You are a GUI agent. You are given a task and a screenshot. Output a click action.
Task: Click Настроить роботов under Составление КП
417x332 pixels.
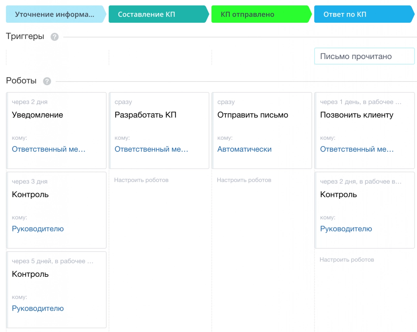[x=141, y=180]
